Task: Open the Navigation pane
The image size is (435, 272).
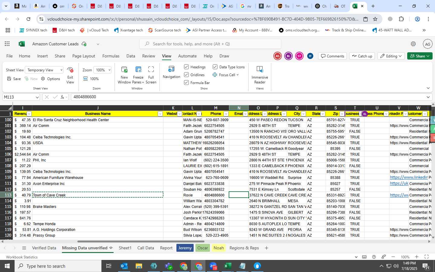Action: click(172, 73)
